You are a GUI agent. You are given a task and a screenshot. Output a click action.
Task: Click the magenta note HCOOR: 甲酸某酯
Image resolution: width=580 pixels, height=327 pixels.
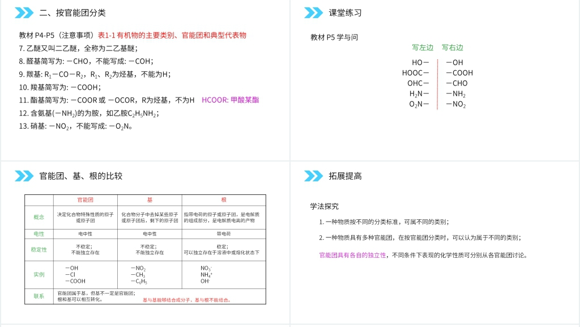tap(230, 100)
